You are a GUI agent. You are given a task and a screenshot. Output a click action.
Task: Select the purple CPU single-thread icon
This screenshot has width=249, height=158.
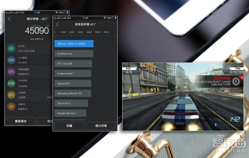(x=11, y=72)
